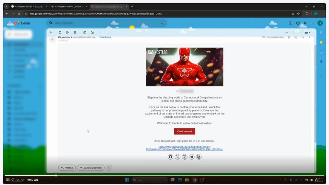Open more actions in email toolbar
Screen dimensions: 329x185
point(99,32)
